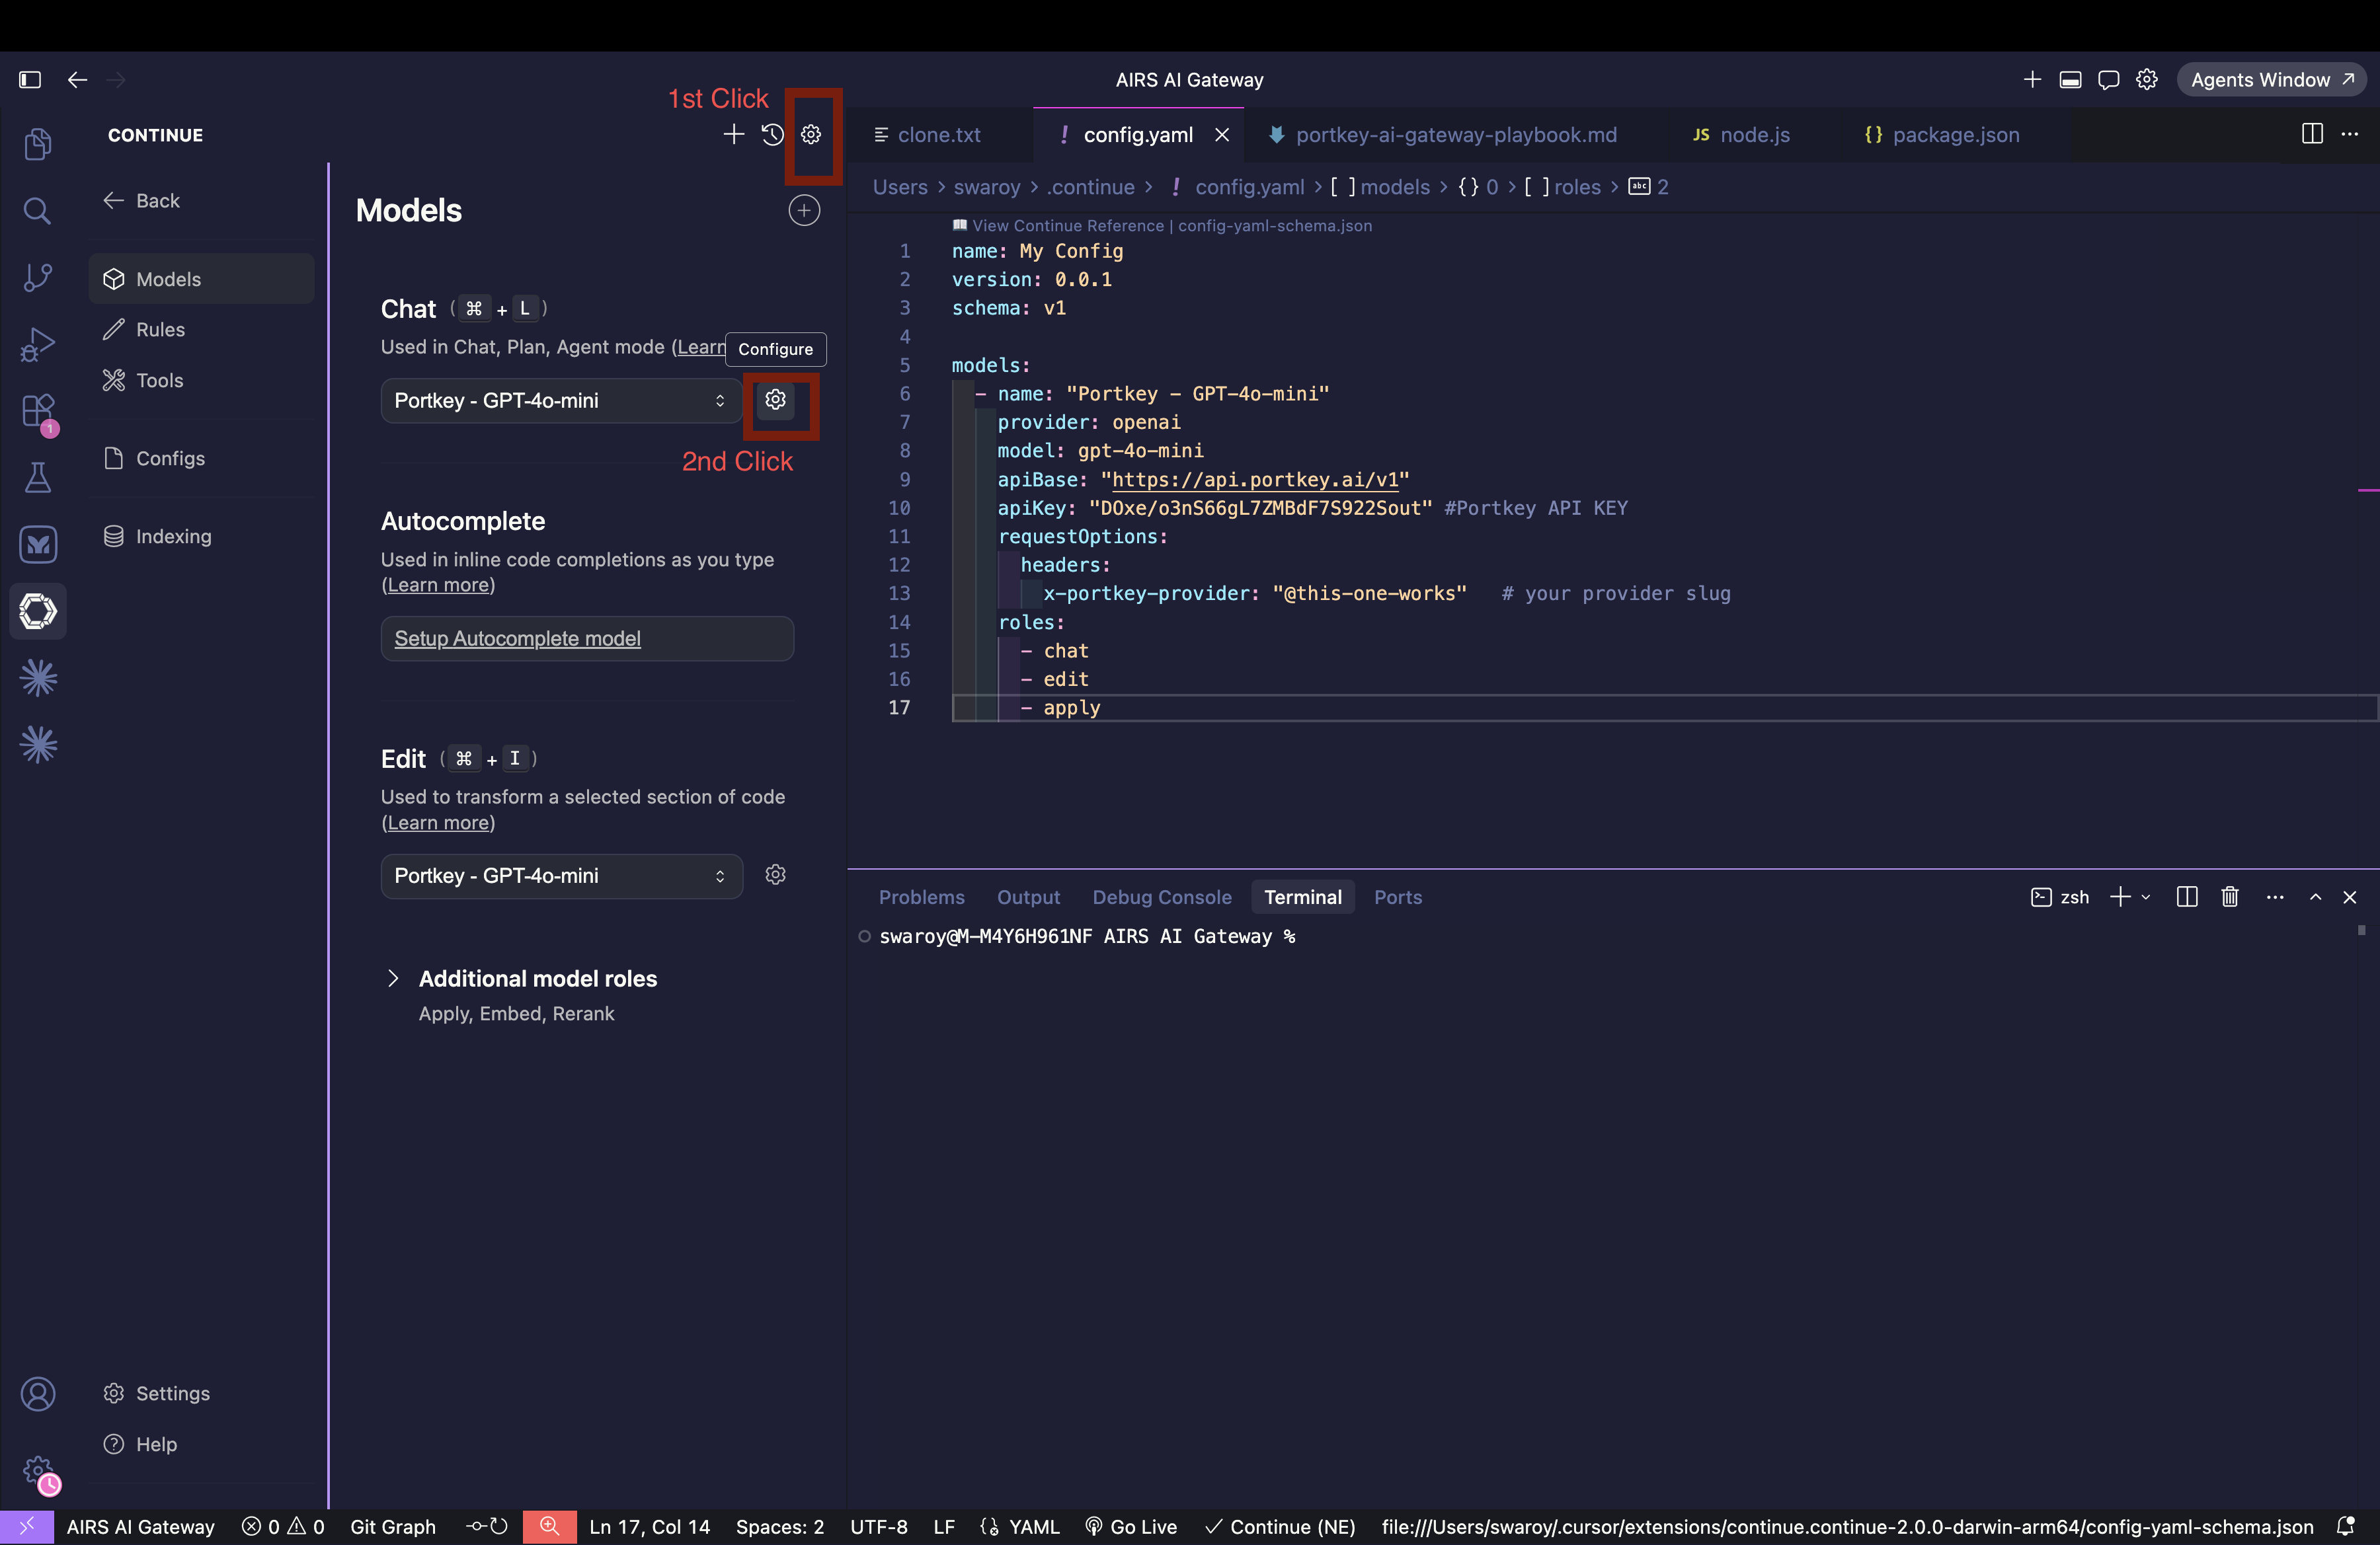The width and height of the screenshot is (2380, 1545).
Task: Open the Testing flask view
Action: (38, 478)
